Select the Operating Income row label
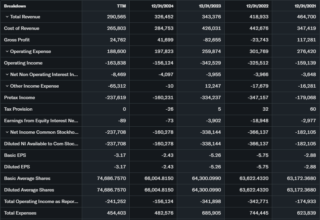Viewport: 320px width, 220px height. 23,63
